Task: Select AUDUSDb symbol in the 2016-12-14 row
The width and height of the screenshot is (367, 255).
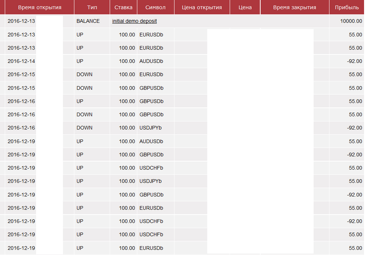Action: [151, 61]
